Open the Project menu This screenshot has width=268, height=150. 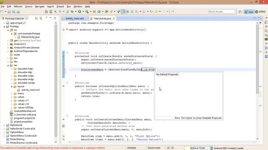click(60, 7)
